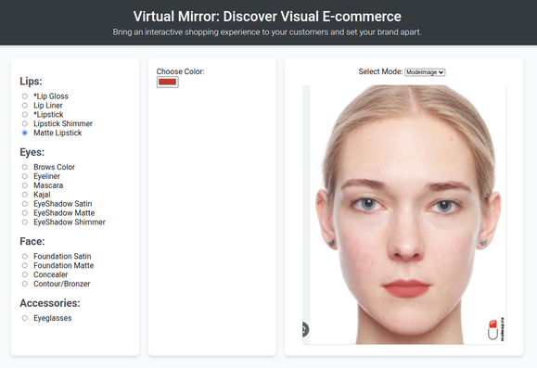
Task: Pick EyeShadow Shimmer option
Action: point(25,222)
